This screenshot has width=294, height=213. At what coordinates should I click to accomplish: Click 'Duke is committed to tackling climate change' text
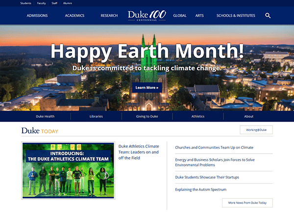tap(147, 68)
